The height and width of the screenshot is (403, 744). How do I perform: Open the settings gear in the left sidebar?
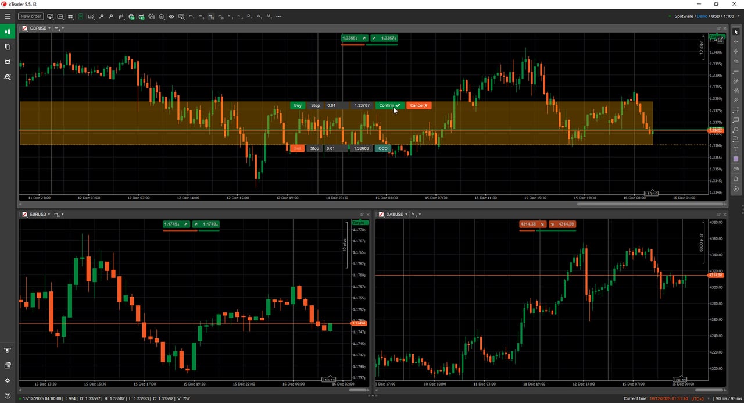[8, 381]
